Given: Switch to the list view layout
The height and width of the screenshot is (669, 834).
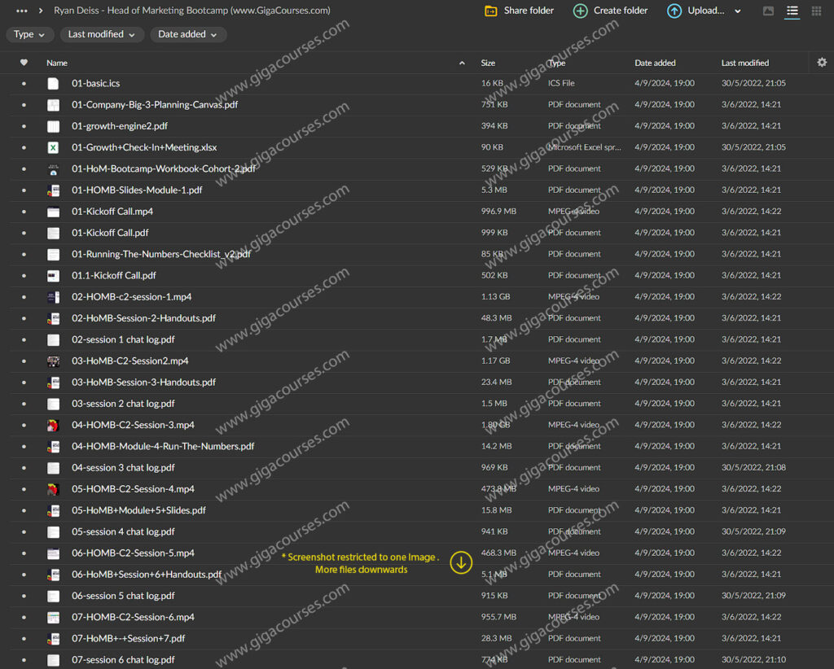Looking at the screenshot, I should click(x=792, y=11).
